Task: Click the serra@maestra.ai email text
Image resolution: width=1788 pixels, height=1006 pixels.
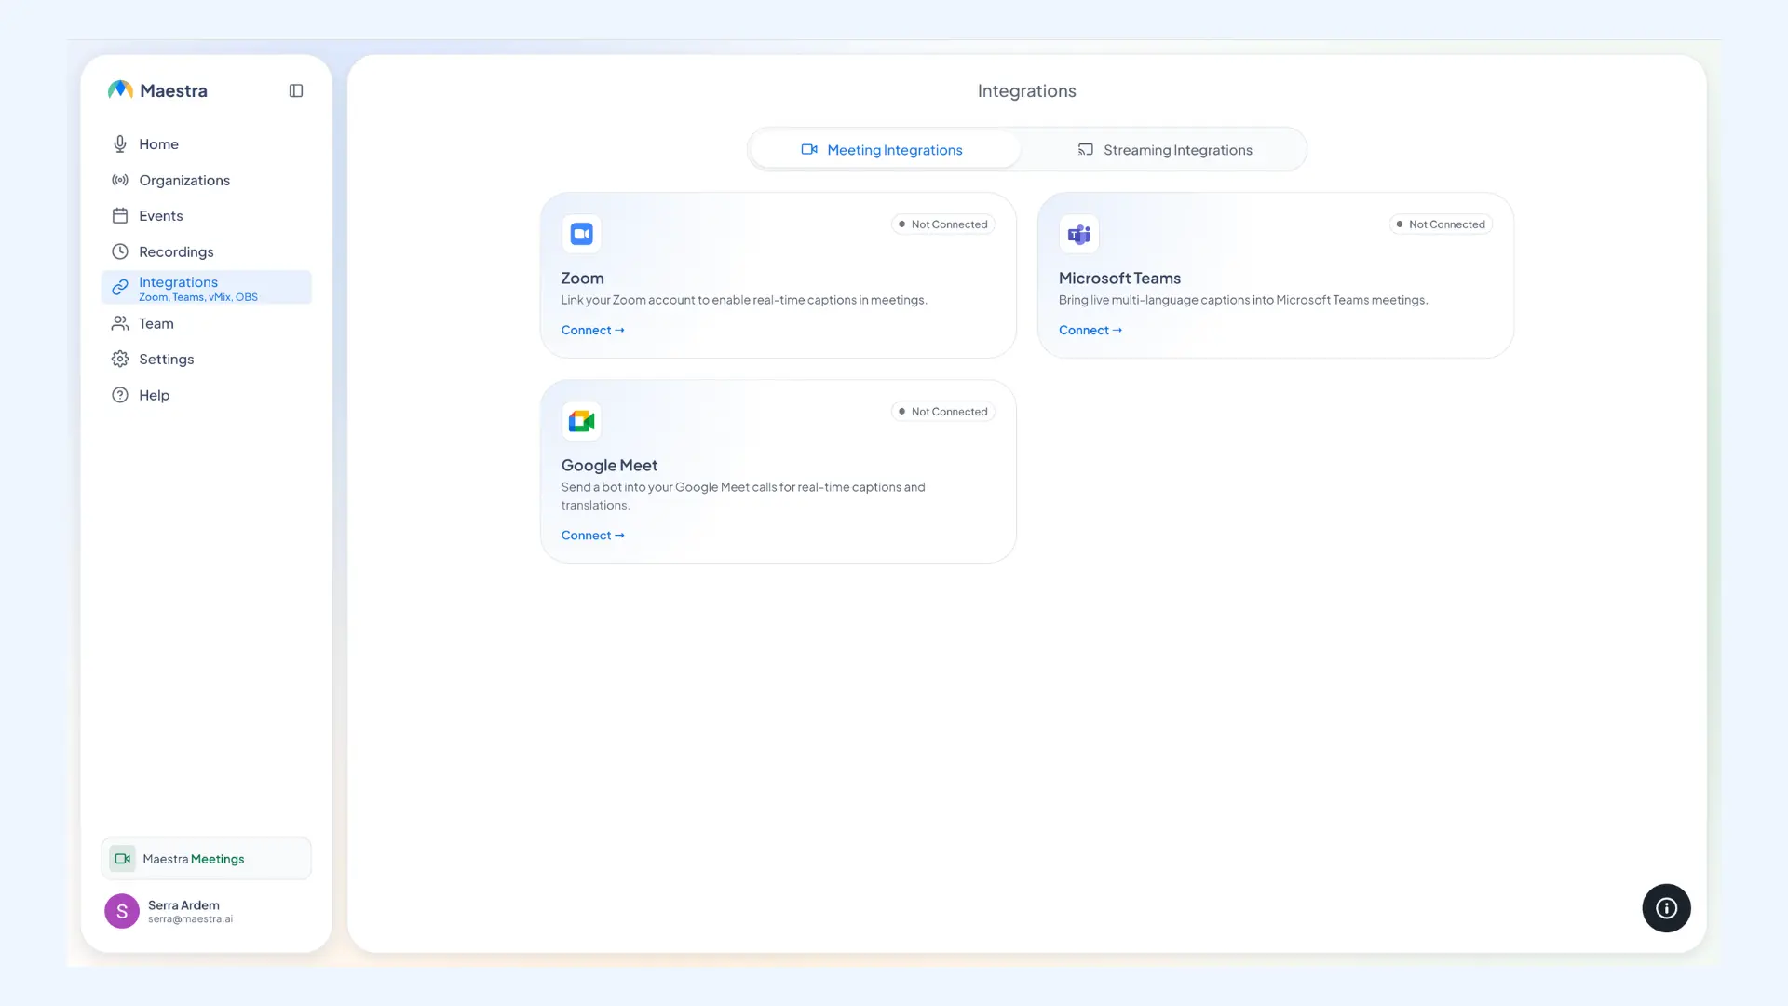Action: (x=190, y=919)
